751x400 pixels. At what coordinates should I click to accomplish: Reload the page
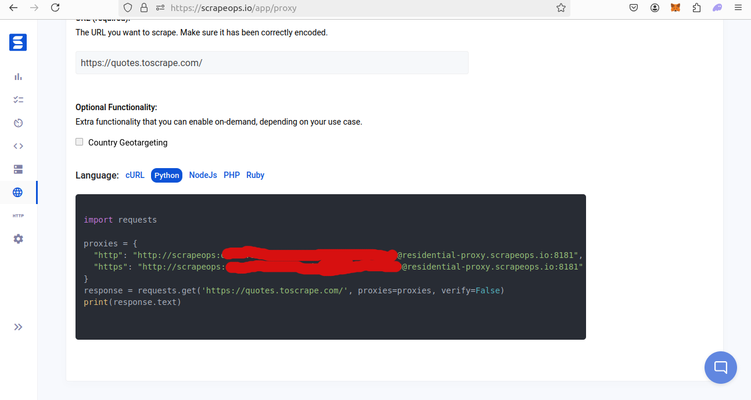click(x=55, y=8)
